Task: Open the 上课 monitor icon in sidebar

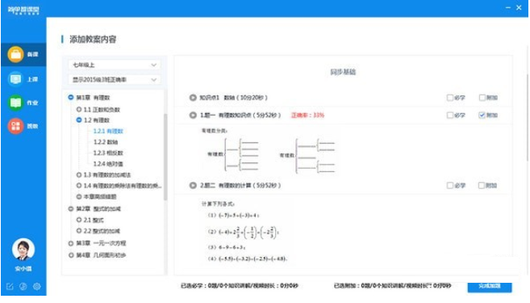Action: [15, 79]
